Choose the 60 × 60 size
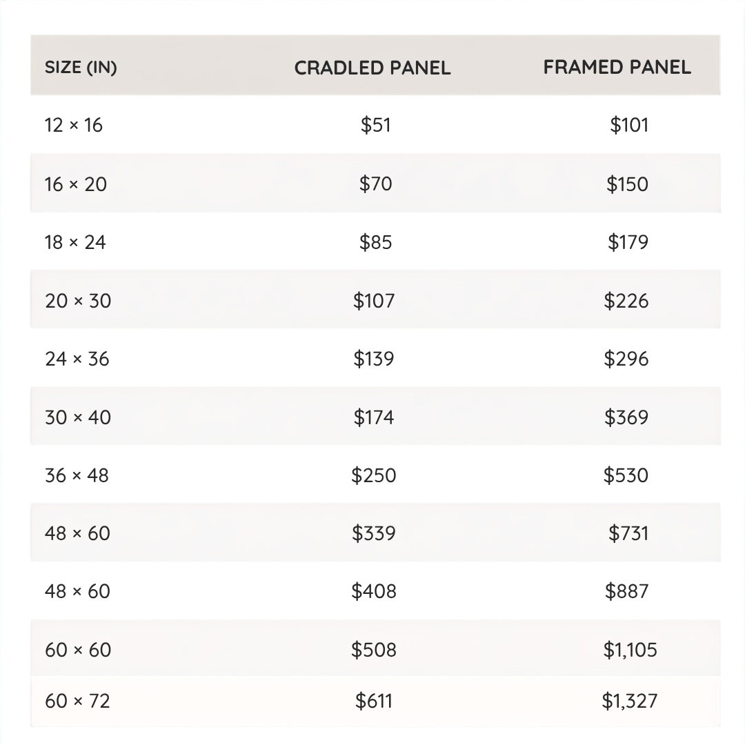Image resolution: width=745 pixels, height=745 pixels. (78, 650)
